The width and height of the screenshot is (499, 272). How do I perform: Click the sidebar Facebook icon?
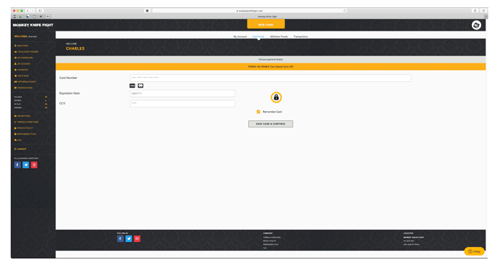18,165
